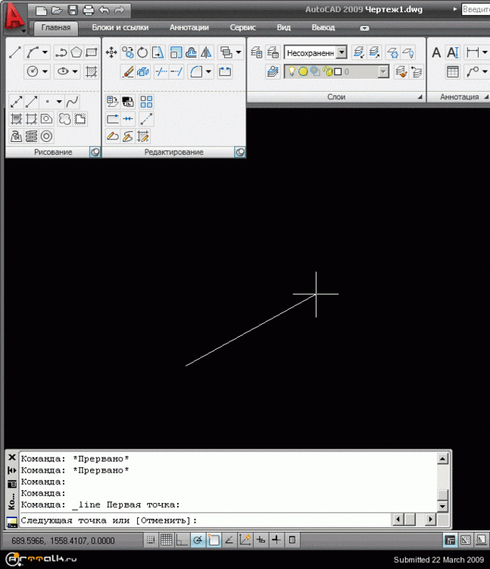Select the Line drawing tool
This screenshot has width=490, height=569.
point(15,52)
